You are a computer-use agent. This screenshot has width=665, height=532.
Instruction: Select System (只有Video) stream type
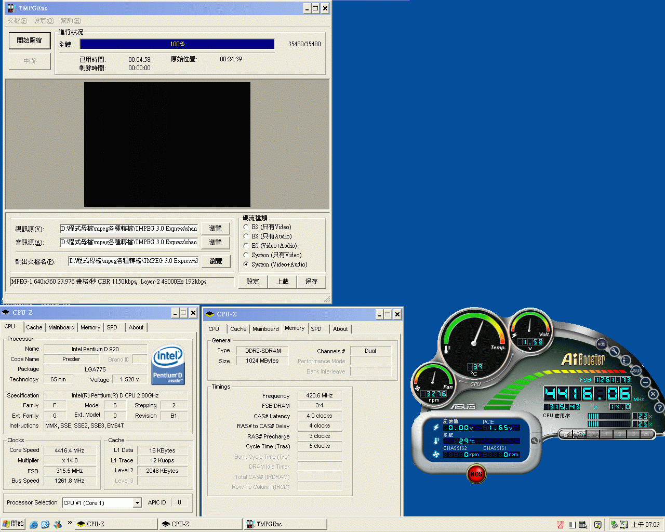[x=272, y=255]
